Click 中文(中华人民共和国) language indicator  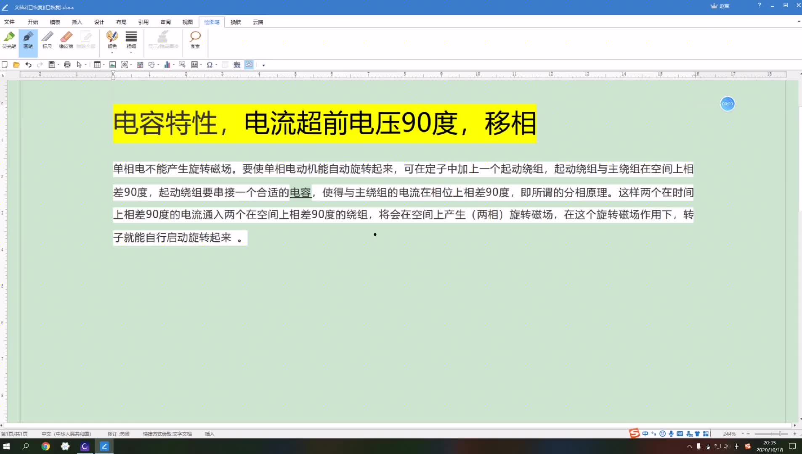(x=66, y=434)
